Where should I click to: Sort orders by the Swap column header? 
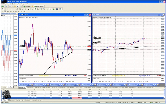click(120, 90)
